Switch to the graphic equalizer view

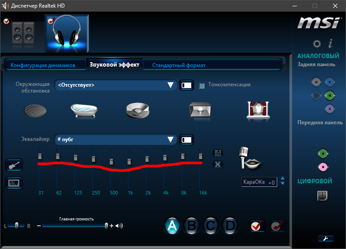coord(14,183)
